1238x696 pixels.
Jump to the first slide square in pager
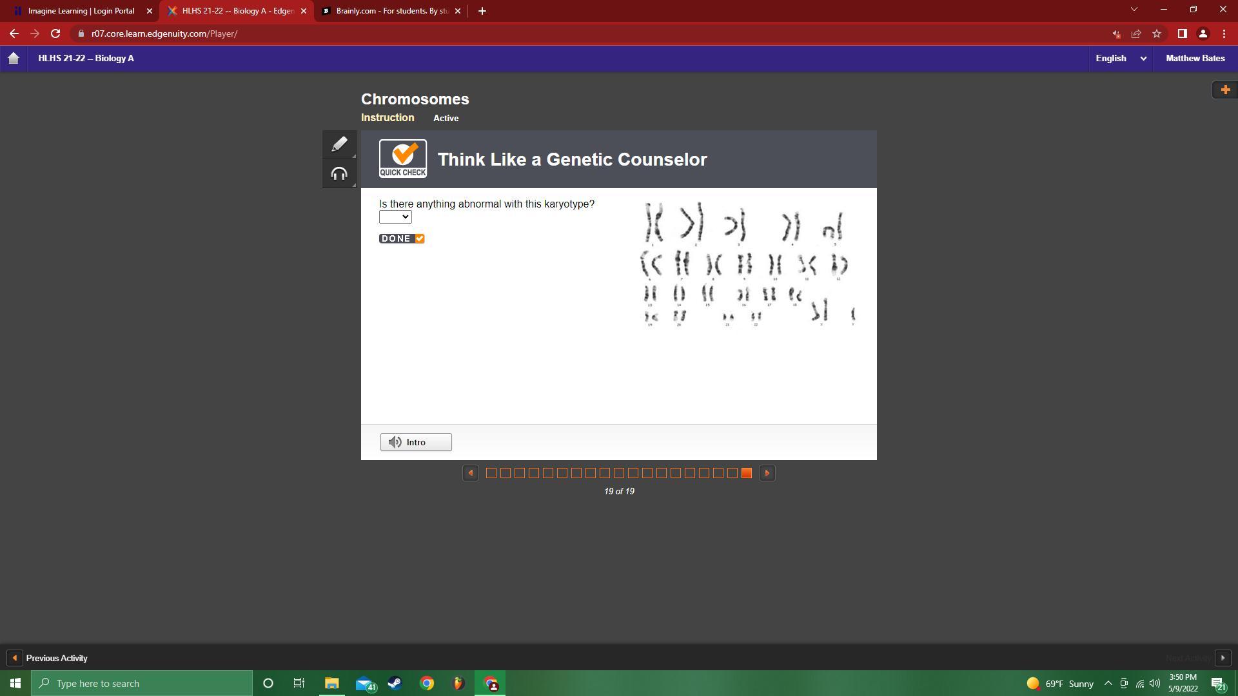pyautogui.click(x=491, y=473)
